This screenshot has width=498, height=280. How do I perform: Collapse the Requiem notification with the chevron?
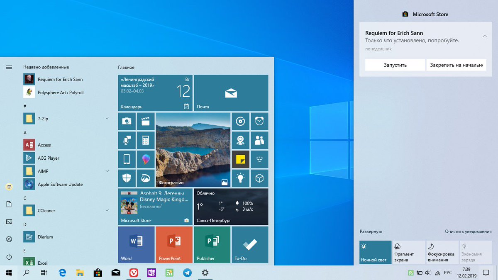[x=485, y=37]
